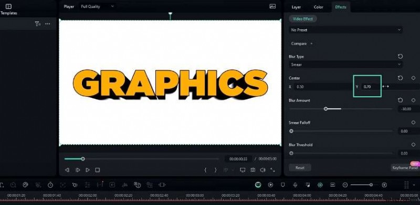The image size is (420, 205).
Task: Select the GRAPHICS text in preview
Action: click(x=170, y=84)
